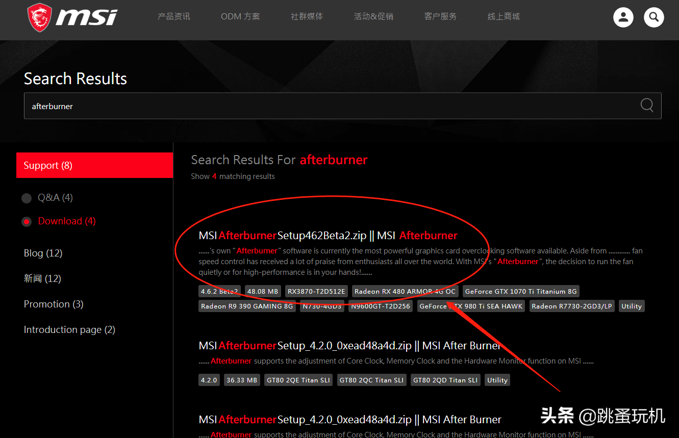Click the 'Search Results' page title
The image size is (679, 438).
pos(76,79)
